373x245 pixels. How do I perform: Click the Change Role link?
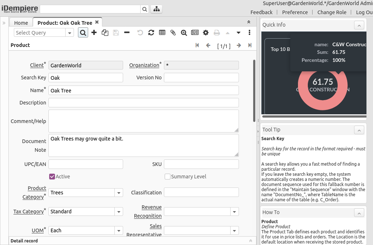[331, 12]
